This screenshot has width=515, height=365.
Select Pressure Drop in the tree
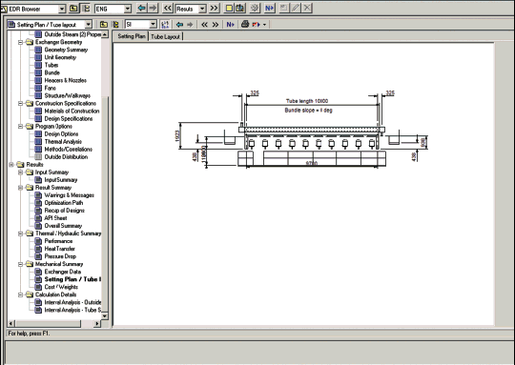(x=60, y=256)
